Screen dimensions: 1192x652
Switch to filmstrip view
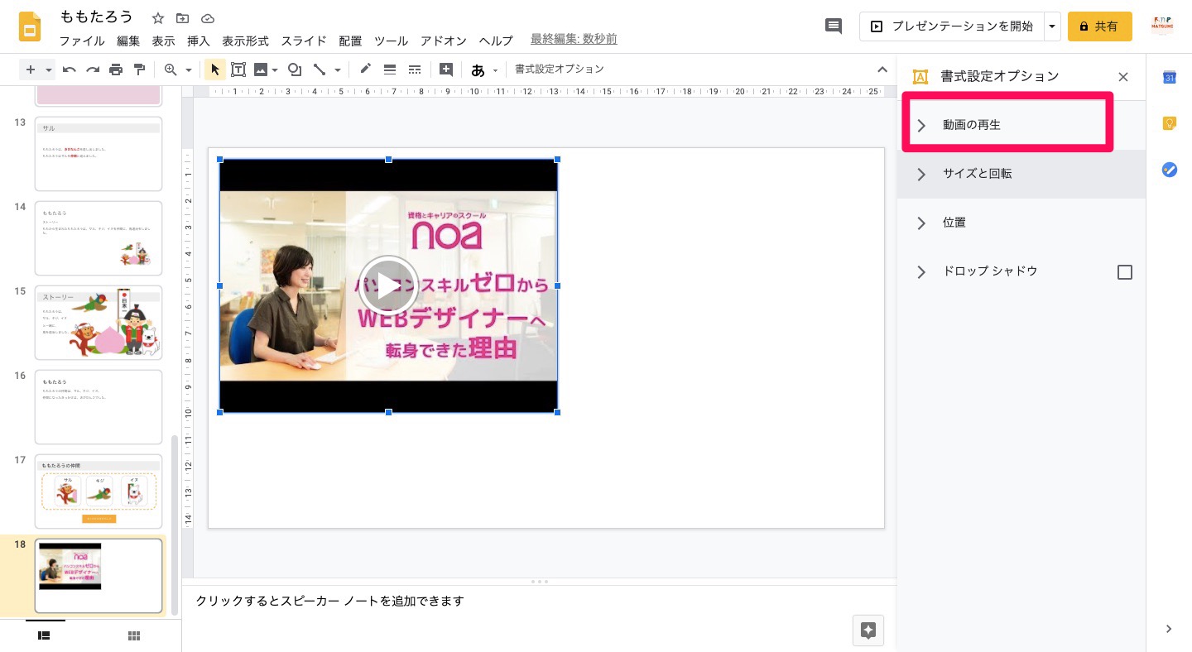pyautogui.click(x=45, y=635)
